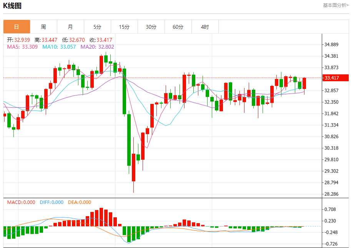
Task: Click the 30.318 axis label
Action: (331, 148)
